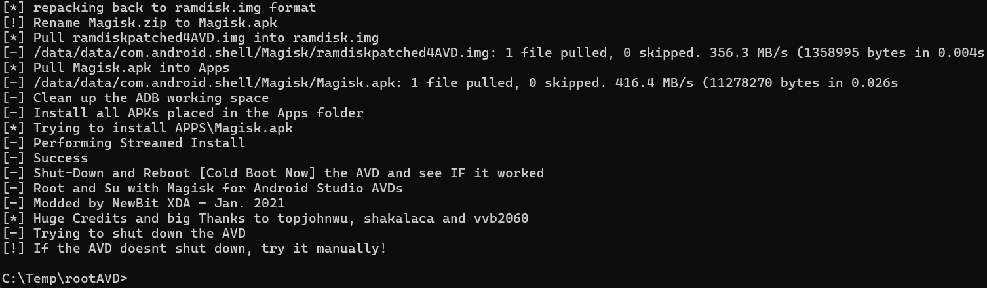This screenshot has width=987, height=288.
Task: Click the 'repacking back to ramdisk.img format' line
Action: pos(159,8)
